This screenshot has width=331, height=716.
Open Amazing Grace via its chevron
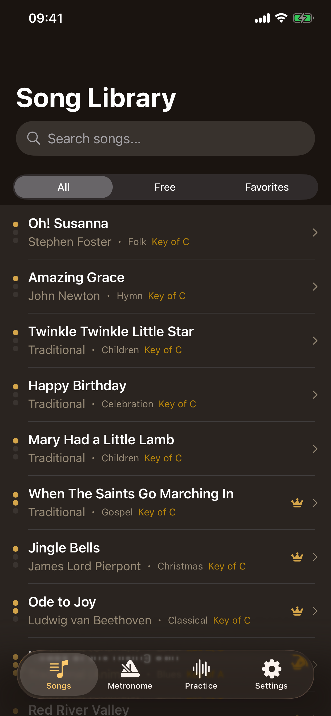pyautogui.click(x=315, y=287)
